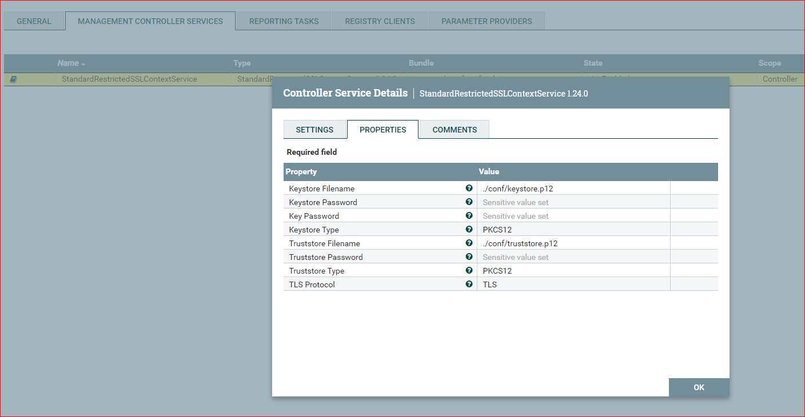Open the REGISTRY CLIENTS tab
This screenshot has height=417, width=805.
click(380, 21)
